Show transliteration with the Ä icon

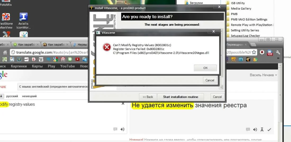pyautogui.click(x=262, y=130)
